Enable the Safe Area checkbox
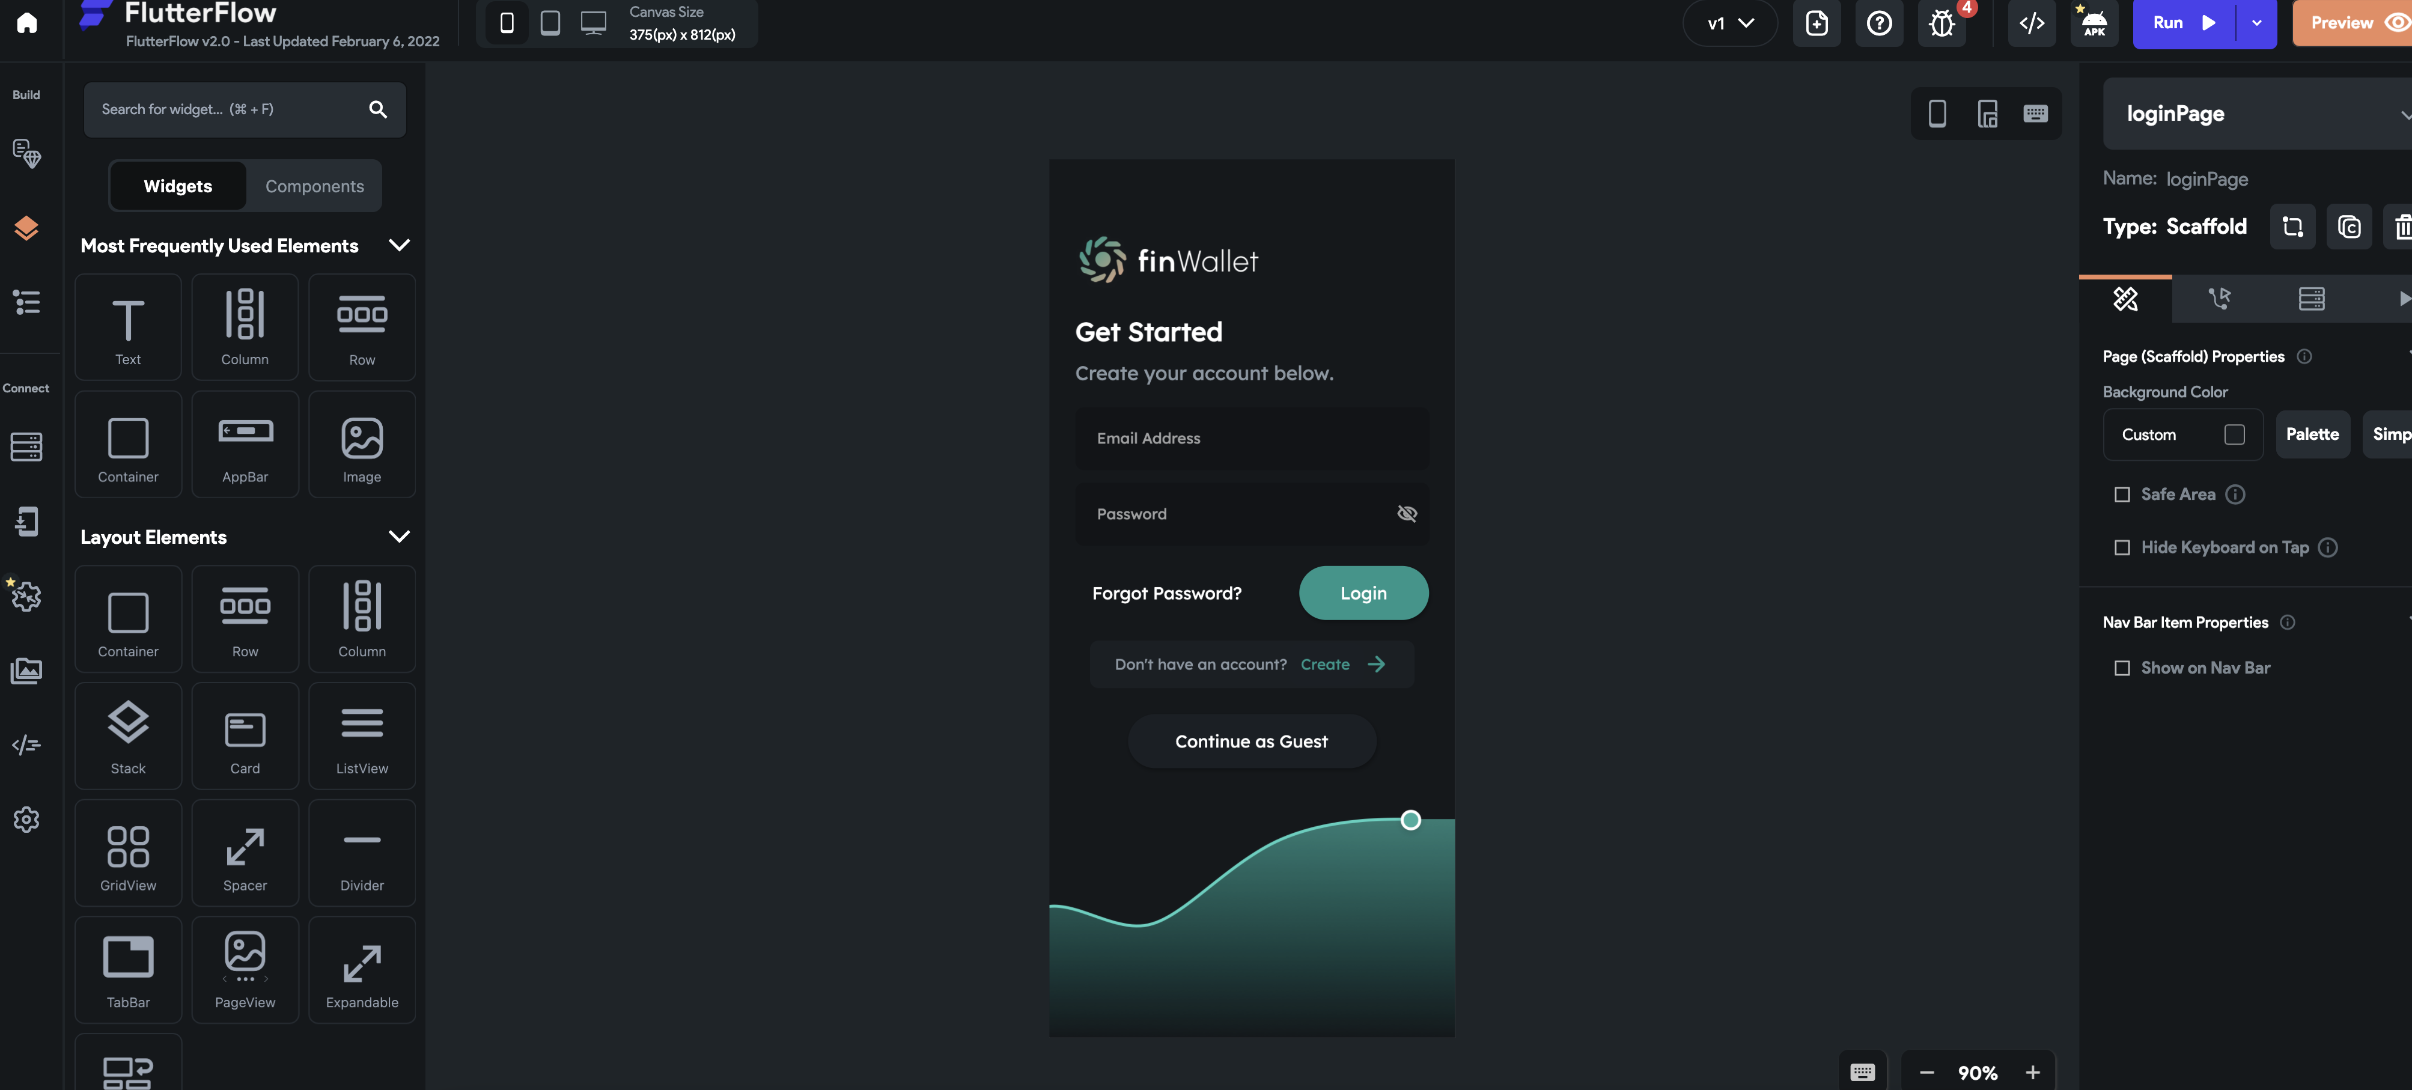Image resolution: width=2412 pixels, height=1090 pixels. pos(2122,495)
